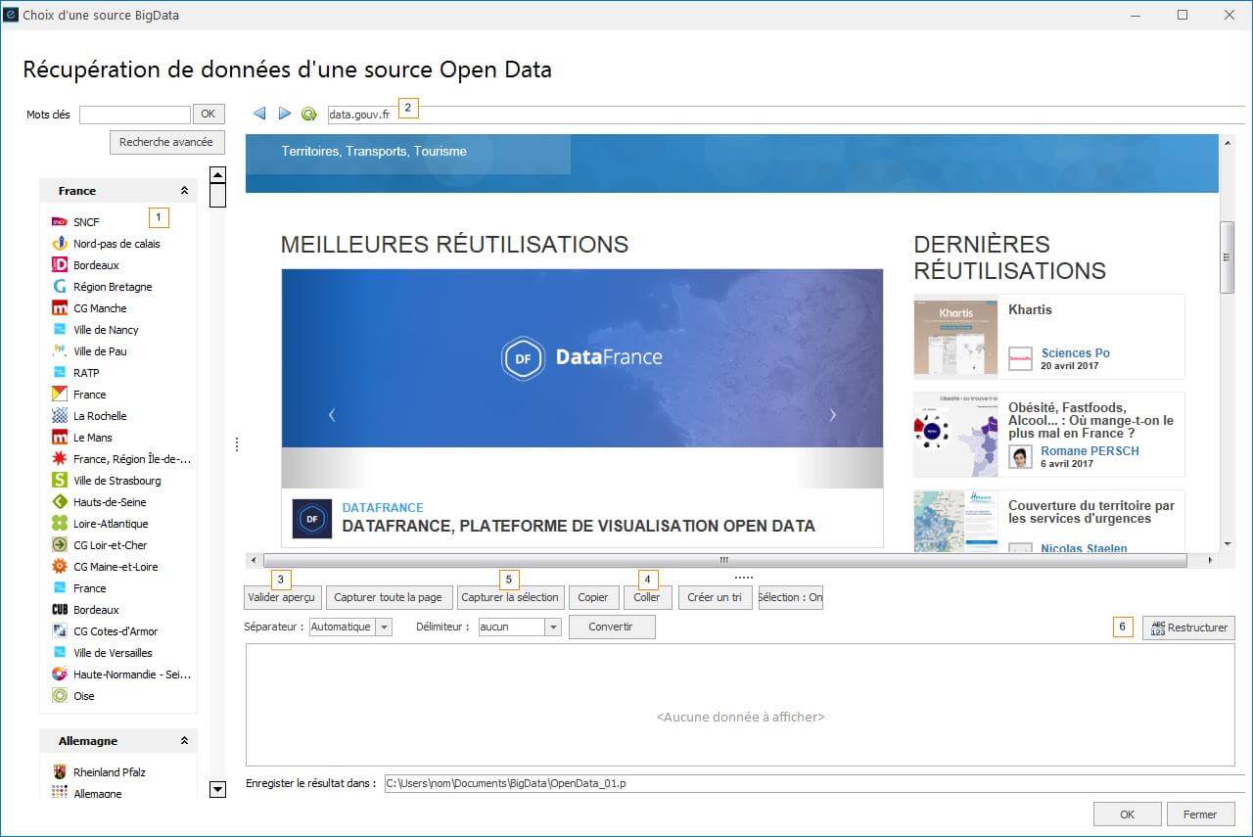Click the Fermer button
The image size is (1253, 837).
1200,814
